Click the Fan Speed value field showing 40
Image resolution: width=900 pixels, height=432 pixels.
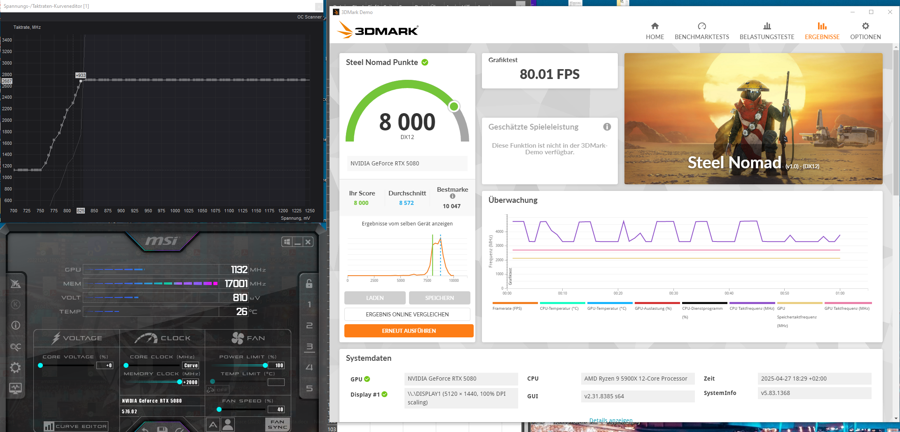point(276,409)
